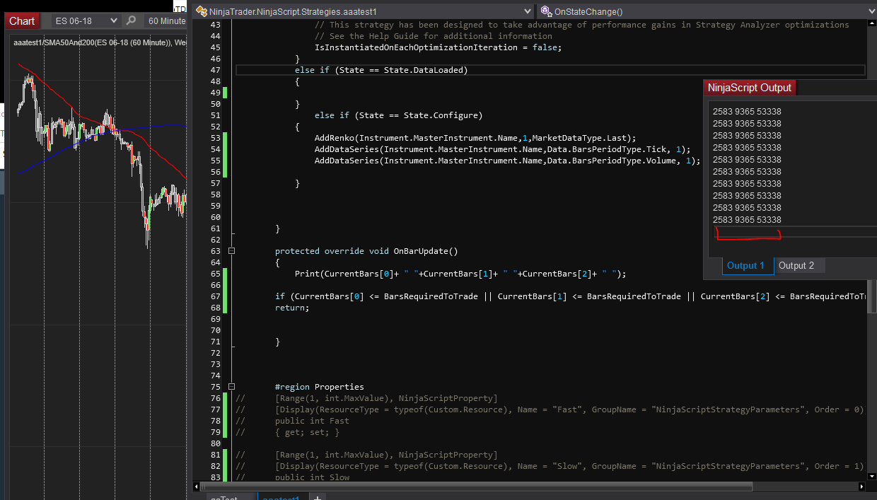Collapse the Properties region on line 75
The width and height of the screenshot is (877, 500).
tap(231, 387)
